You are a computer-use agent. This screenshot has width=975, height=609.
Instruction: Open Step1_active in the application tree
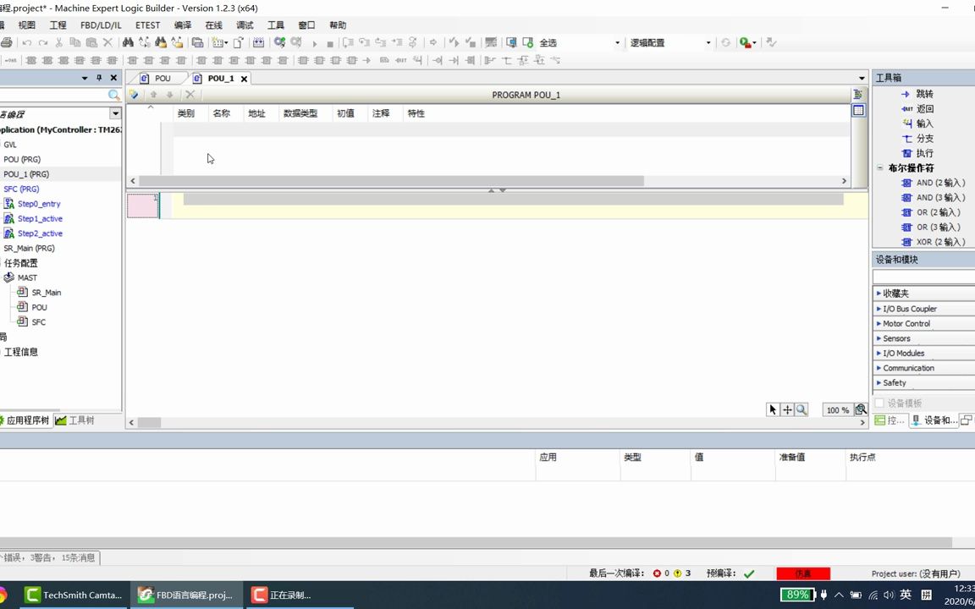click(x=40, y=218)
